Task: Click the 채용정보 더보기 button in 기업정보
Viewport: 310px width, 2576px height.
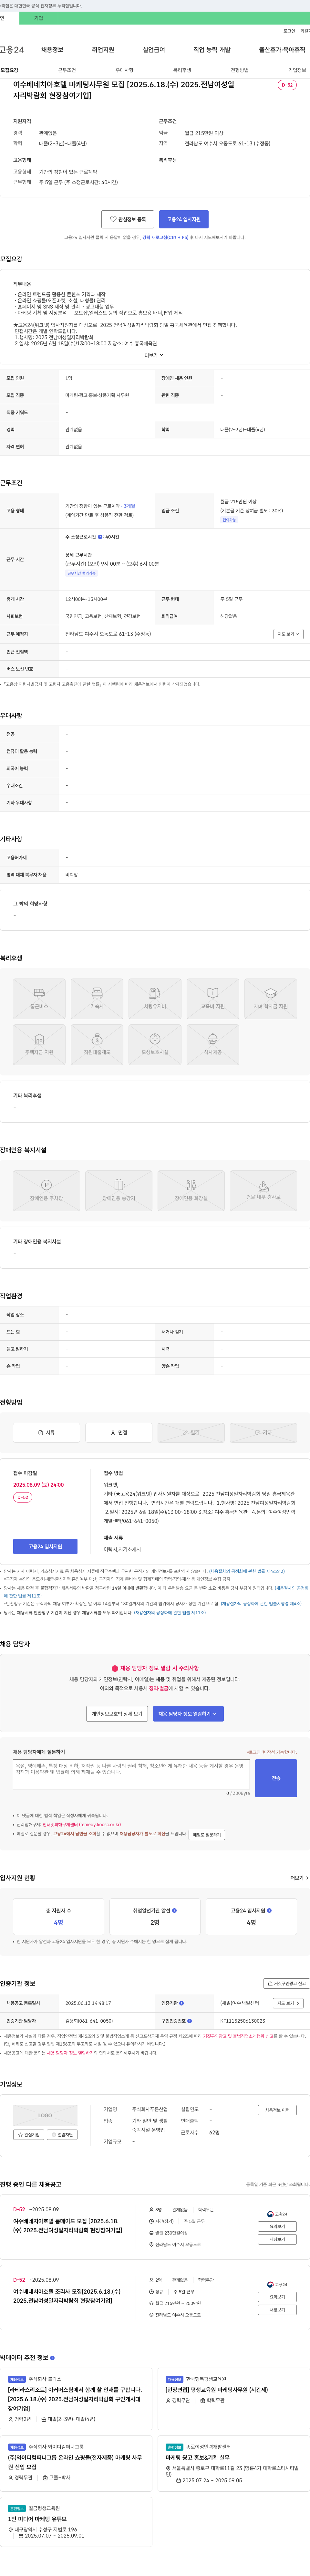Action: [x=277, y=2110]
